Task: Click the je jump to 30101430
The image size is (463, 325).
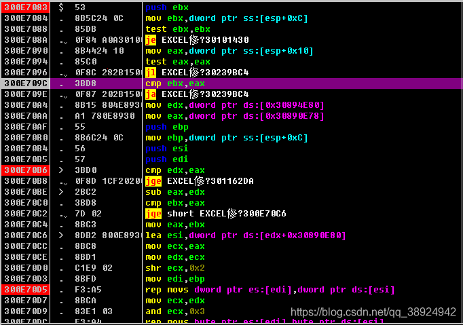Action: 197,40
